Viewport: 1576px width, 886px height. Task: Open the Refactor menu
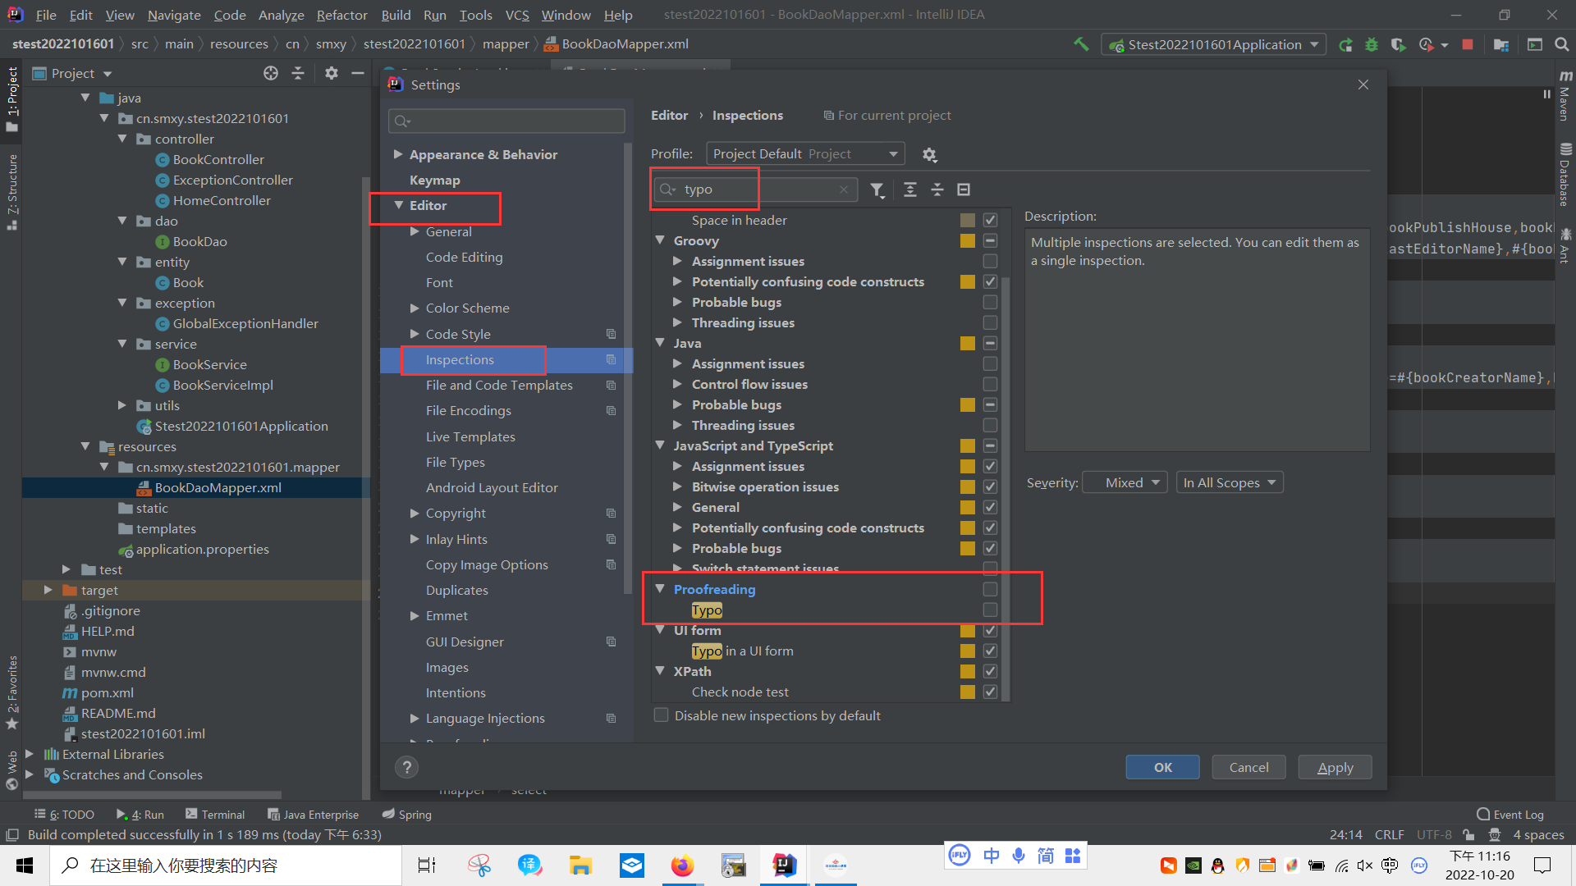click(x=341, y=15)
